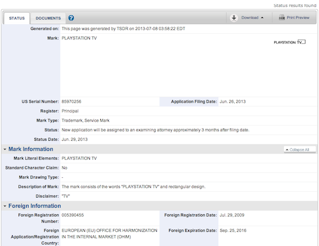This screenshot has height=246, width=319.
Task: Switch to the STATUS tab
Action: click(17, 18)
